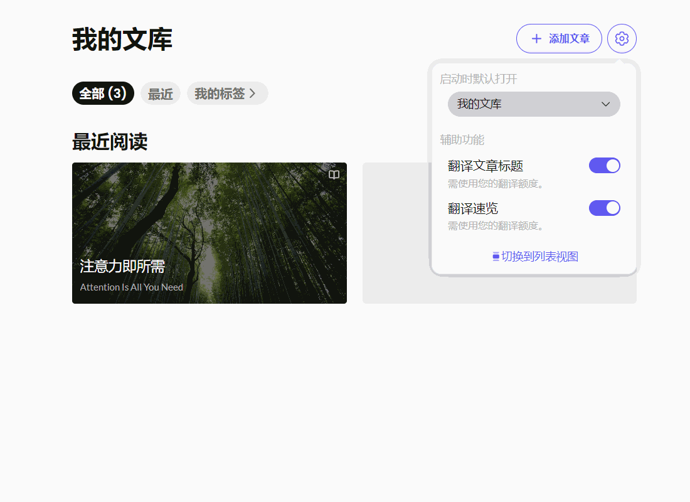Click the 注意力即所需 article title
This screenshot has height=502, width=690.
point(122,267)
